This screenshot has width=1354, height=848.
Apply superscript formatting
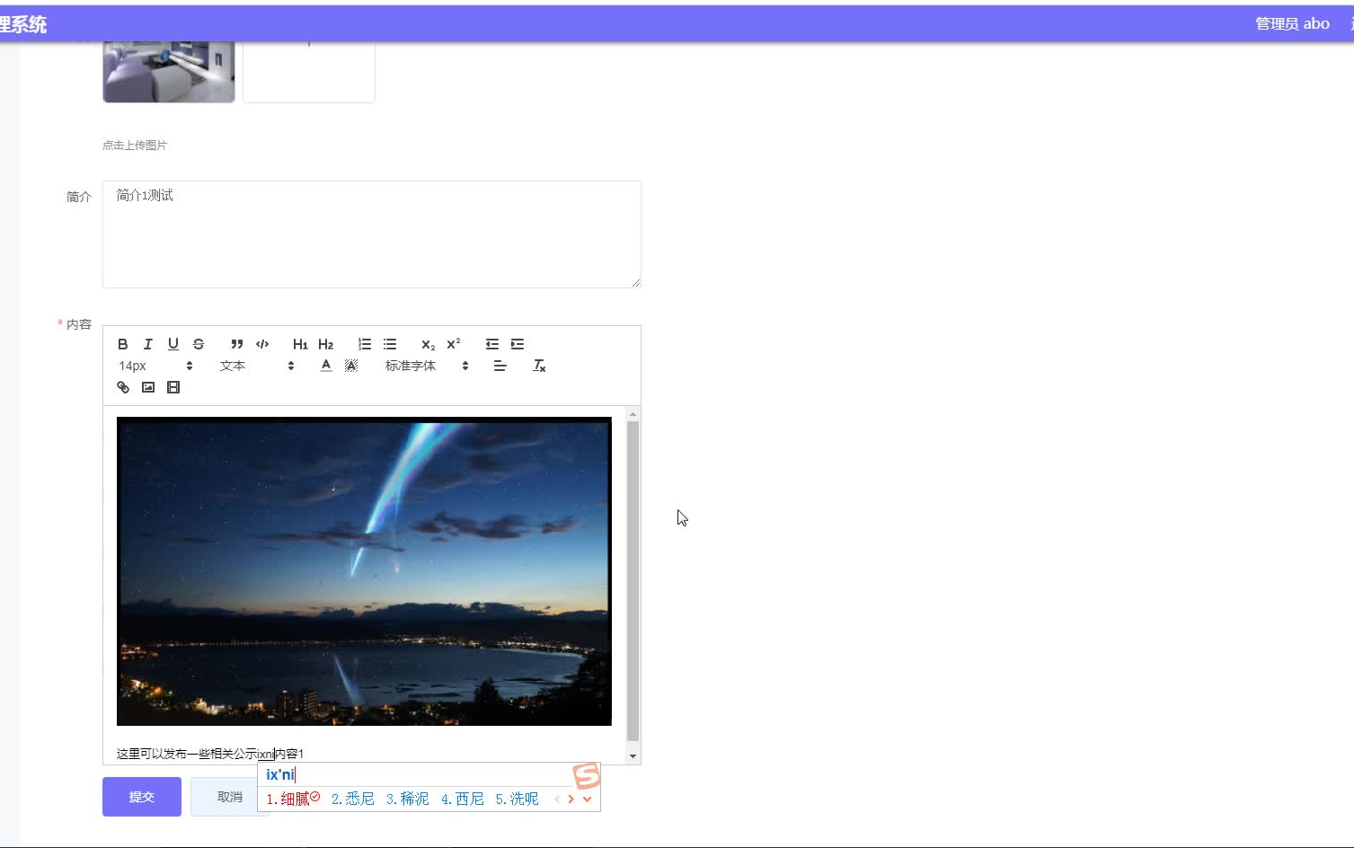pyautogui.click(x=454, y=344)
